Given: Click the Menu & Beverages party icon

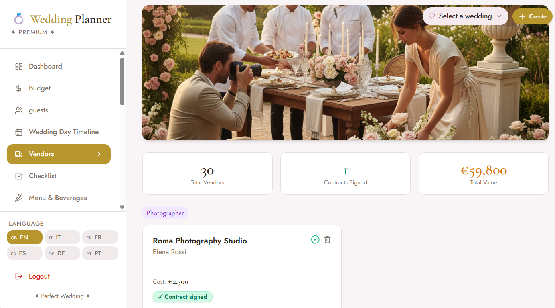Looking at the screenshot, I should tap(19, 198).
